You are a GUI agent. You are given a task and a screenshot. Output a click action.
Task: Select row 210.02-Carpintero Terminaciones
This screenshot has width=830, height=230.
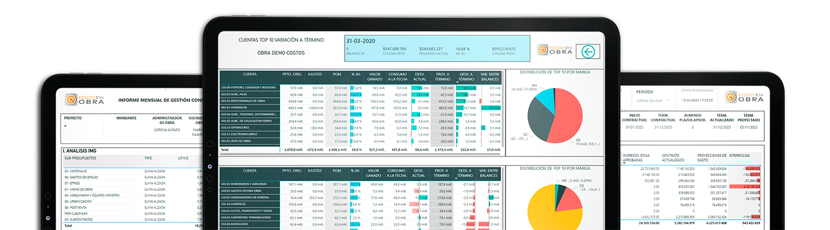pyautogui.click(x=360, y=218)
